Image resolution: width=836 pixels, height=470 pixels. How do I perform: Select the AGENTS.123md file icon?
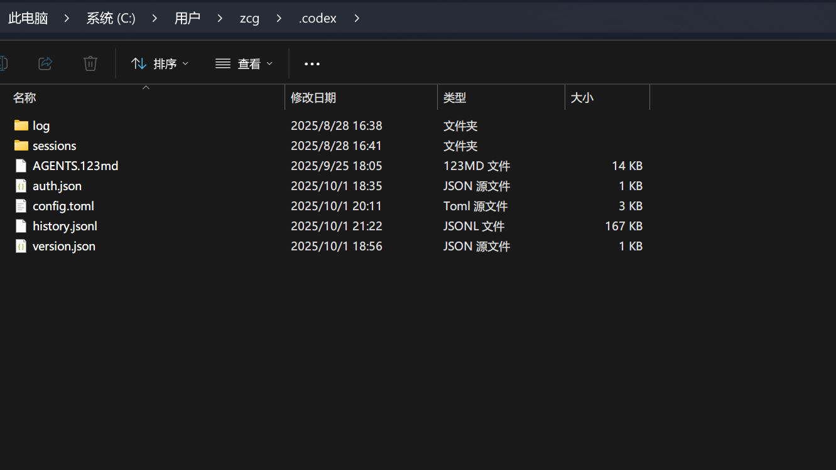(21, 166)
